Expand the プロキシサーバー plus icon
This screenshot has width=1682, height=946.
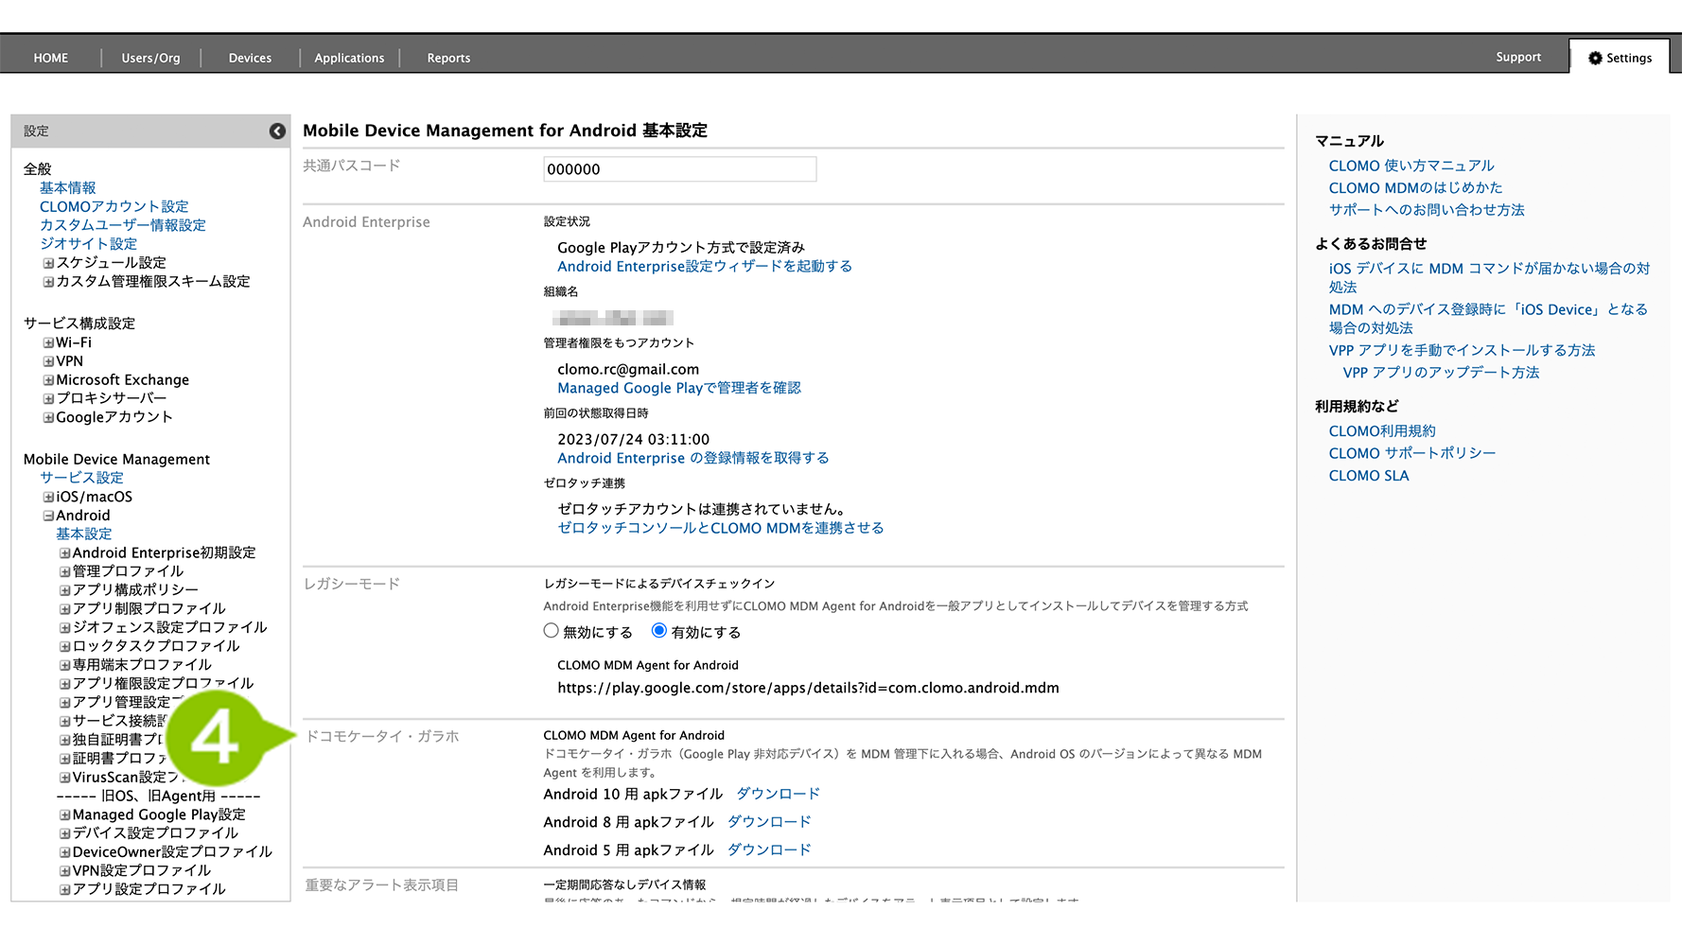(x=48, y=398)
